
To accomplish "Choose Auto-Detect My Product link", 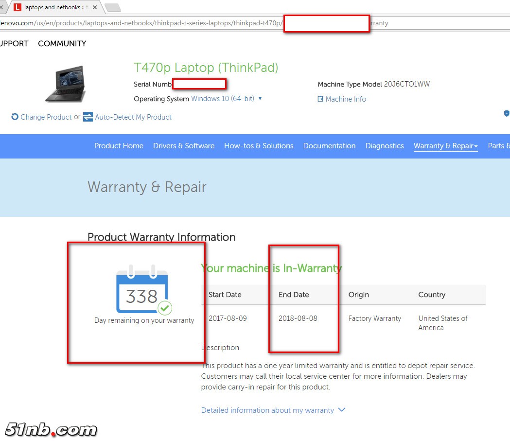I will tap(133, 117).
